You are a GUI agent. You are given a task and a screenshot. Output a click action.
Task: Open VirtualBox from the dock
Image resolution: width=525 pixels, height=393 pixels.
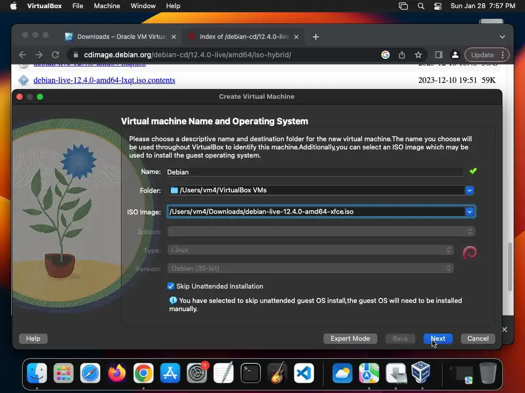(421, 372)
